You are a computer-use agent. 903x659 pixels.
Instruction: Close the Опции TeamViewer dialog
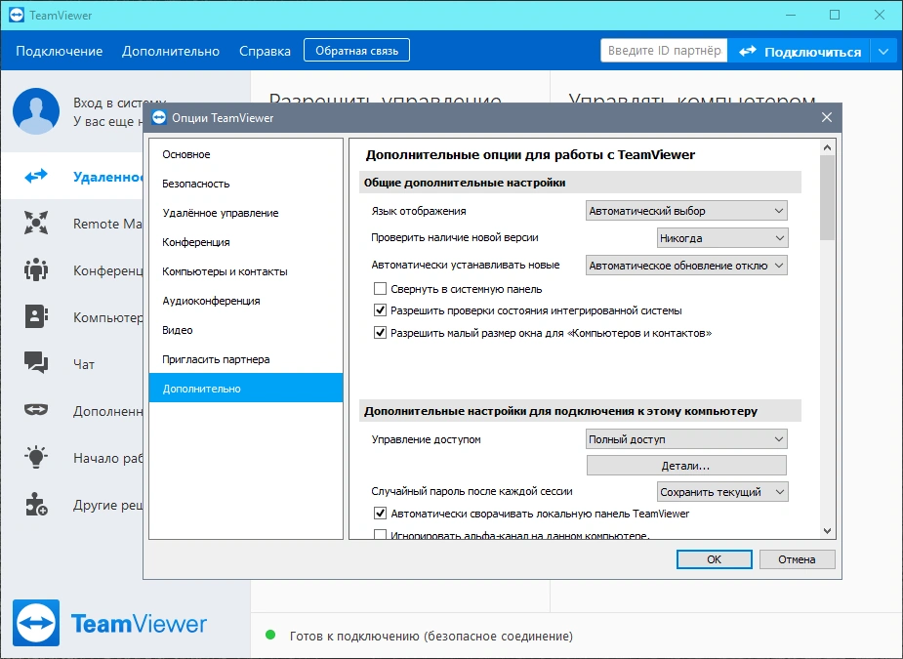pos(827,117)
